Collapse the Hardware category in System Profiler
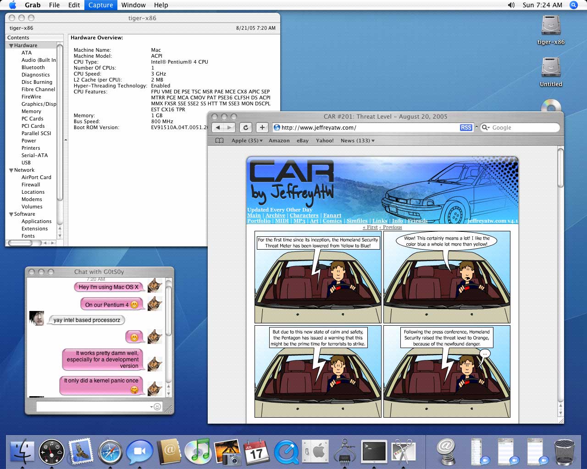Viewport: 587px width, 469px height. pyautogui.click(x=11, y=46)
